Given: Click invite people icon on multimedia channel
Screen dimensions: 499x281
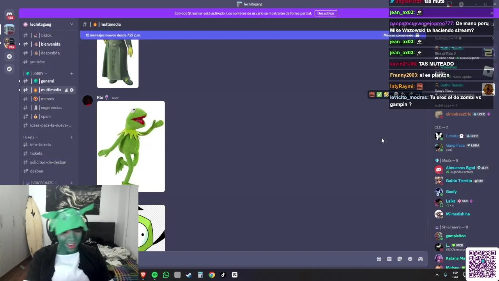Looking at the screenshot, I should 66,90.
